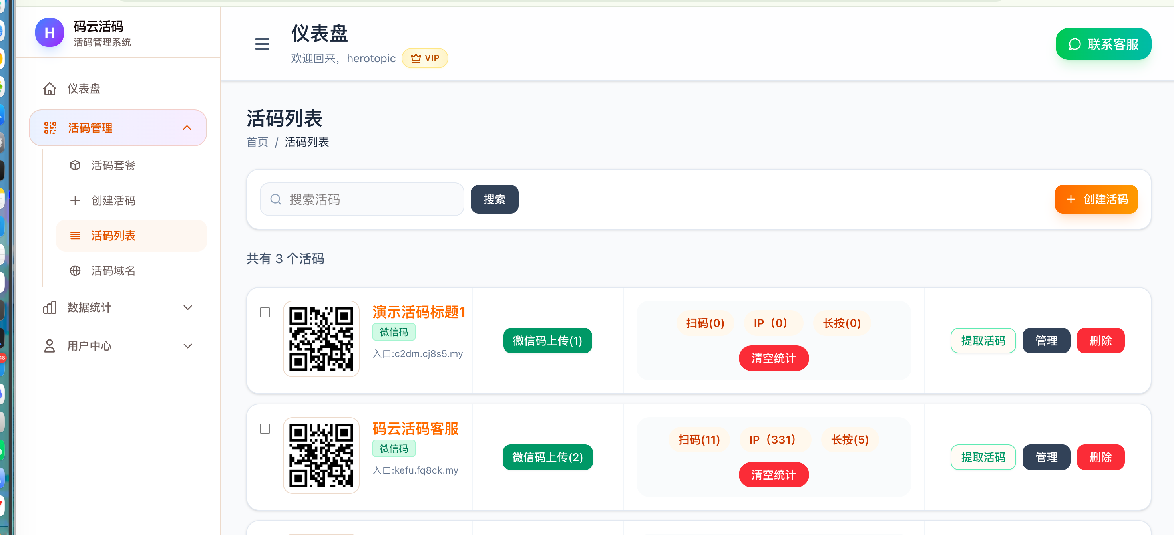Click 提取活码 for 码云活码客服
Screen dimensions: 1174x535
[x=983, y=457]
